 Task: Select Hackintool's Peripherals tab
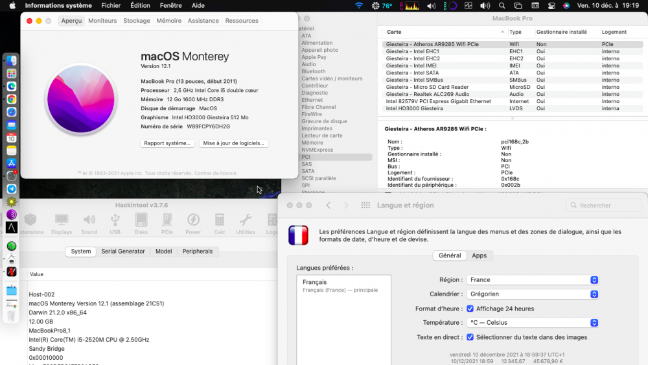click(x=198, y=252)
